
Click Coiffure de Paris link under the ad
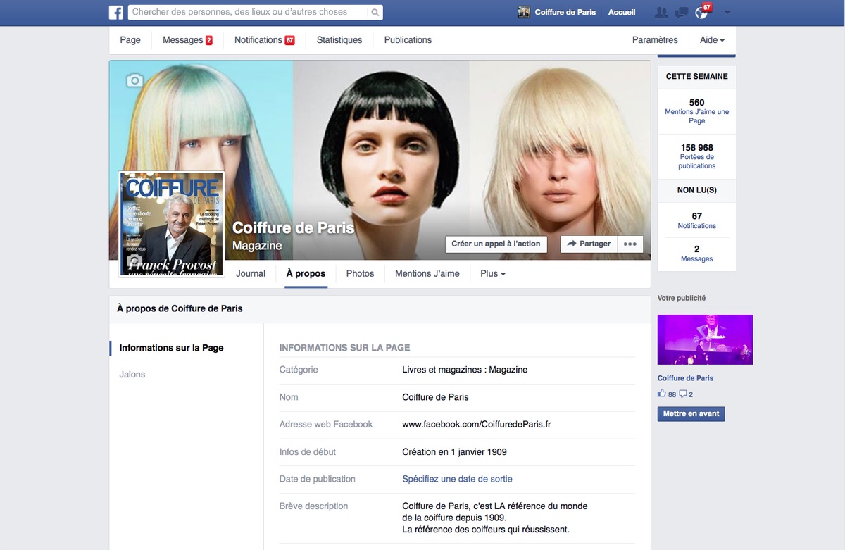(x=685, y=378)
